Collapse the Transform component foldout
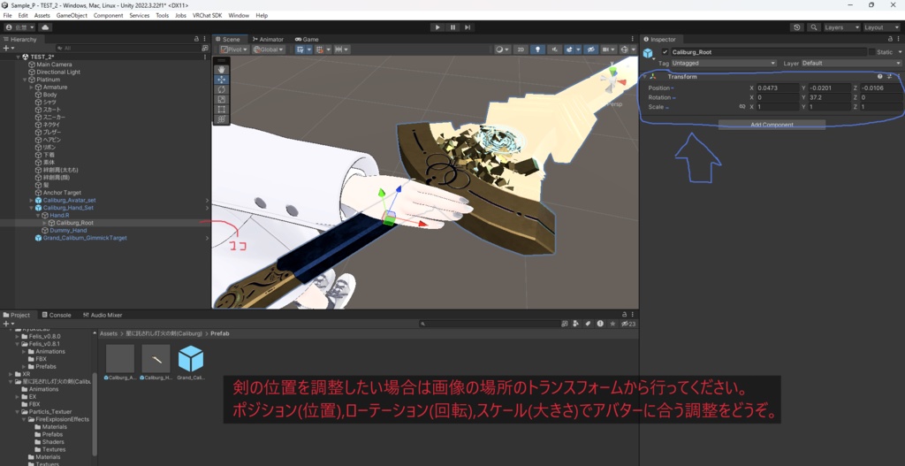Viewport: 905px width, 466px height. (x=644, y=76)
